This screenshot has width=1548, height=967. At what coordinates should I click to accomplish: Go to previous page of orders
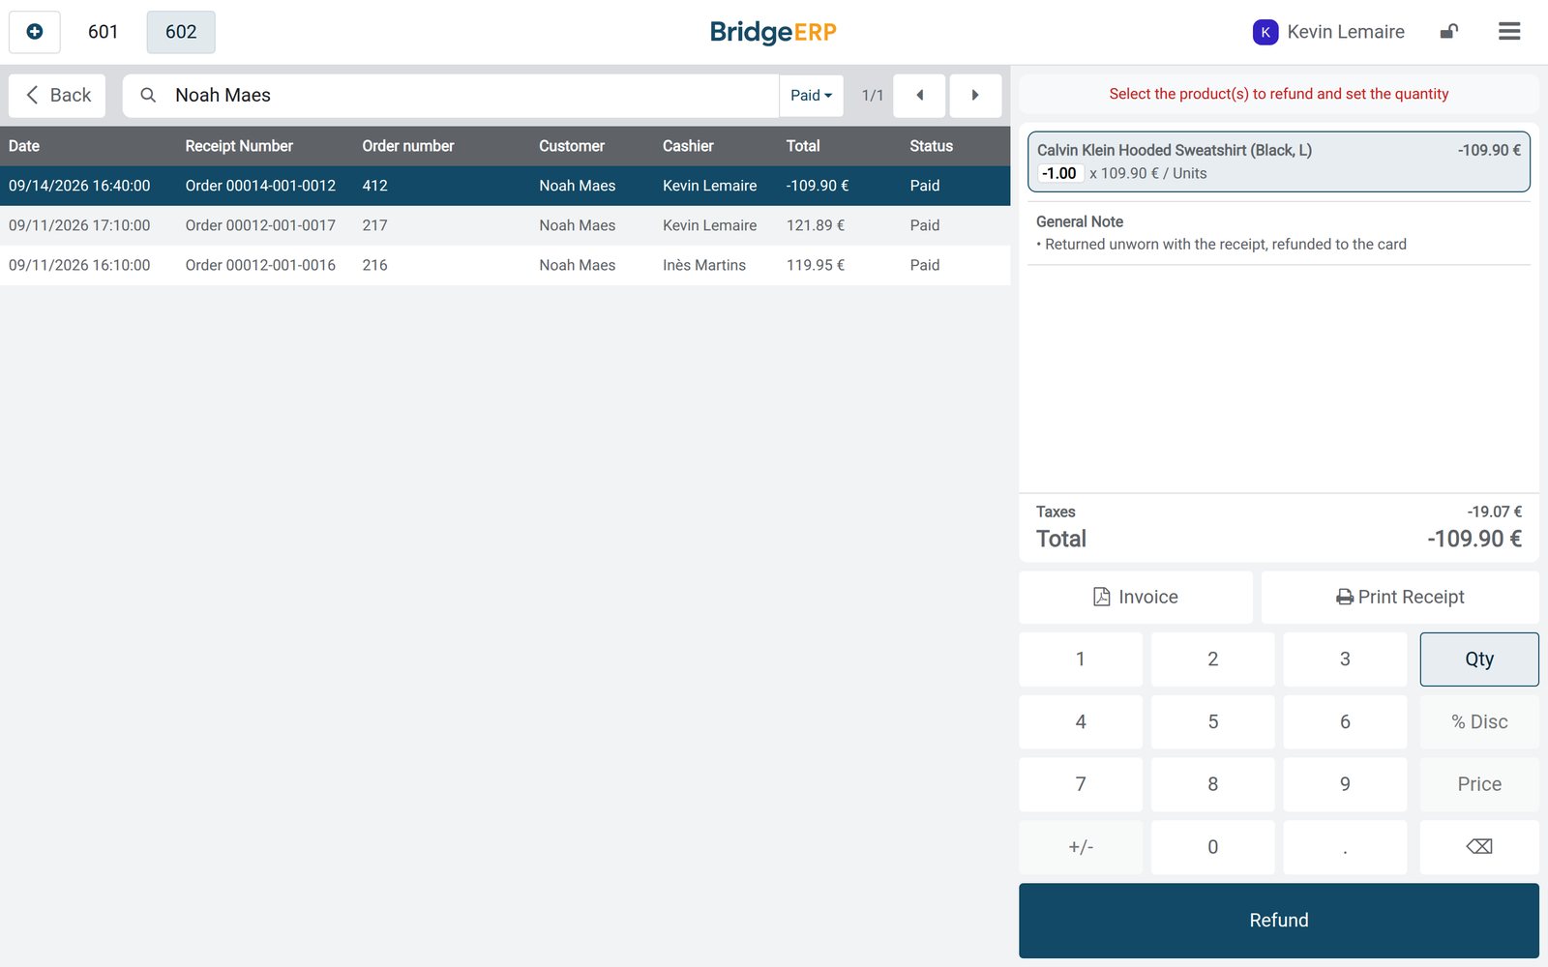click(x=919, y=96)
